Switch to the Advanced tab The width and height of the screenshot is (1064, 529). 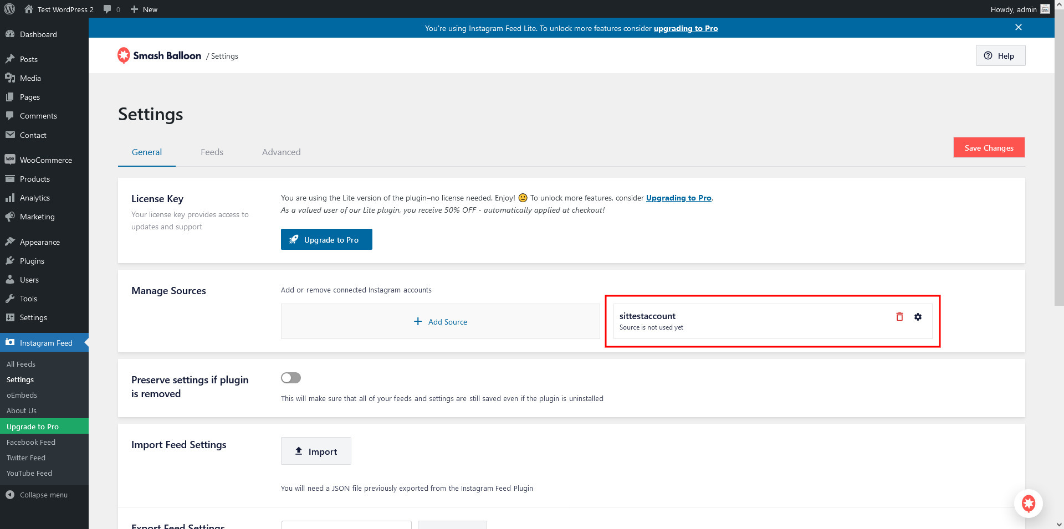281,152
